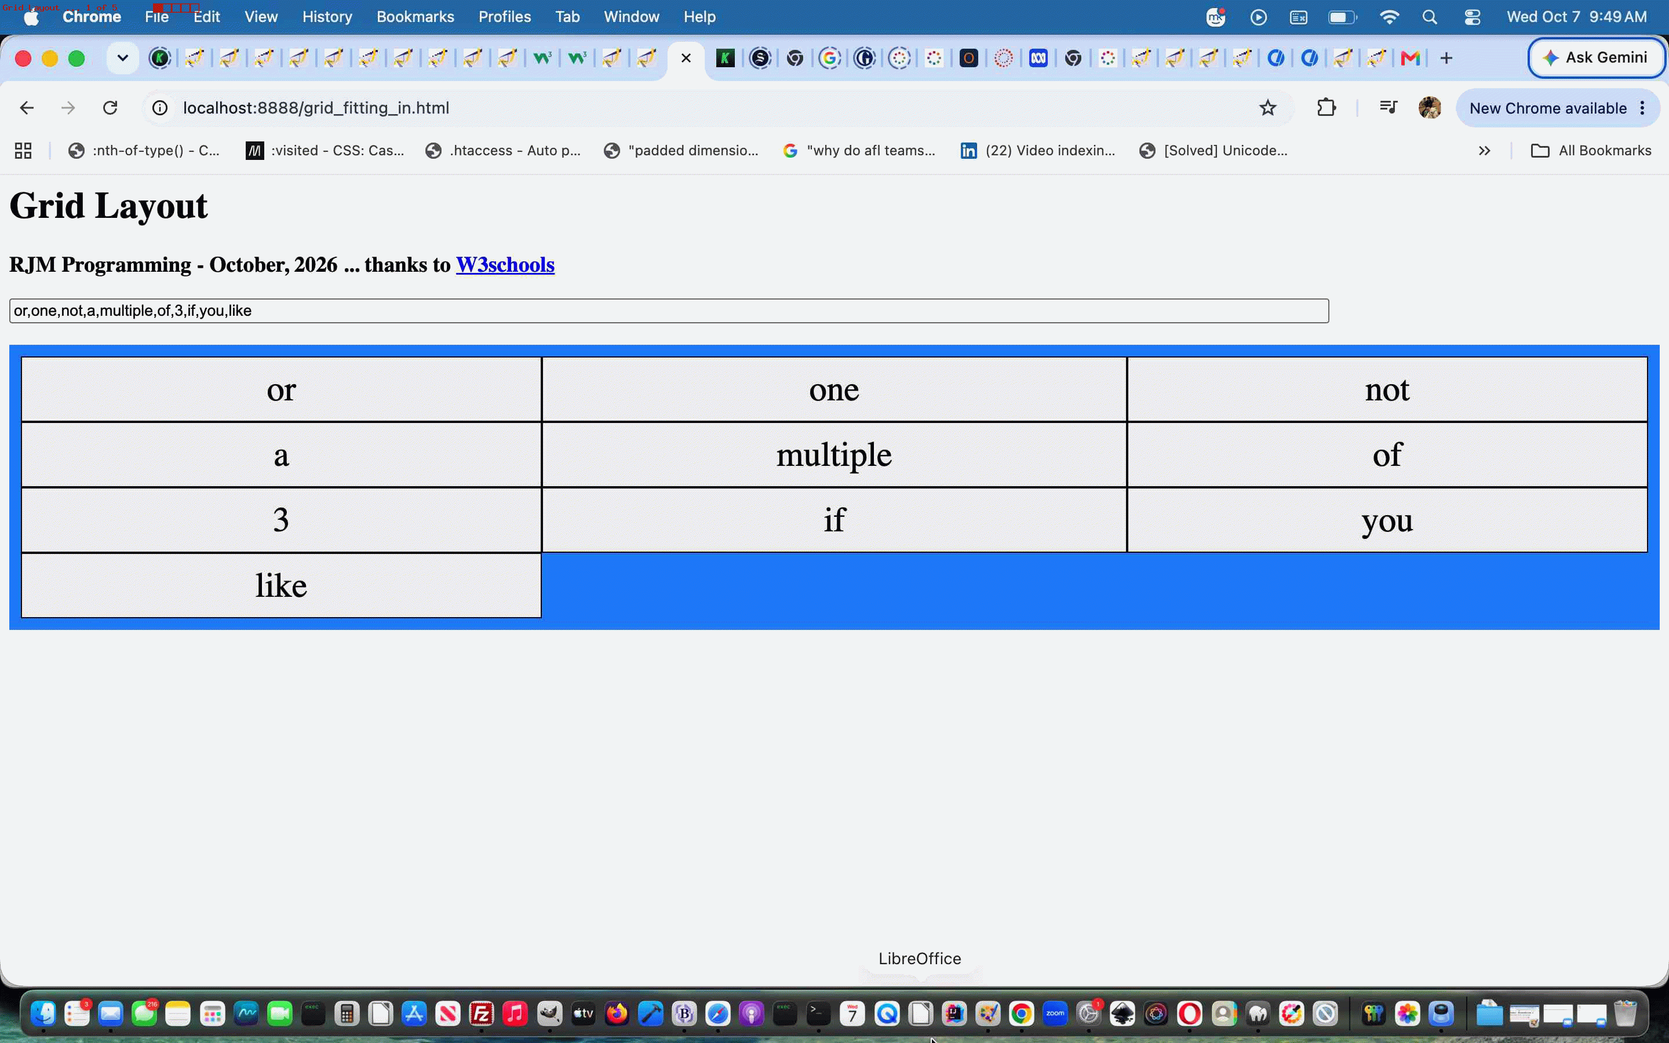This screenshot has height=1043, width=1669.
Task: Bookmark this page with the star icon
Action: click(x=1267, y=108)
